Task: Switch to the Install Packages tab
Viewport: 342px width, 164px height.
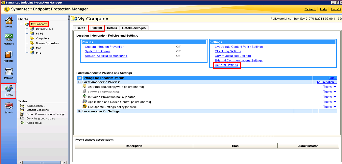Action: tap(134, 28)
